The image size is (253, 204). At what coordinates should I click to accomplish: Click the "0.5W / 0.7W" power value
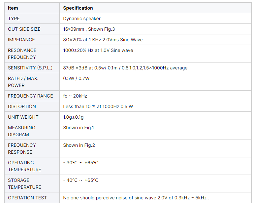[x=76, y=78]
